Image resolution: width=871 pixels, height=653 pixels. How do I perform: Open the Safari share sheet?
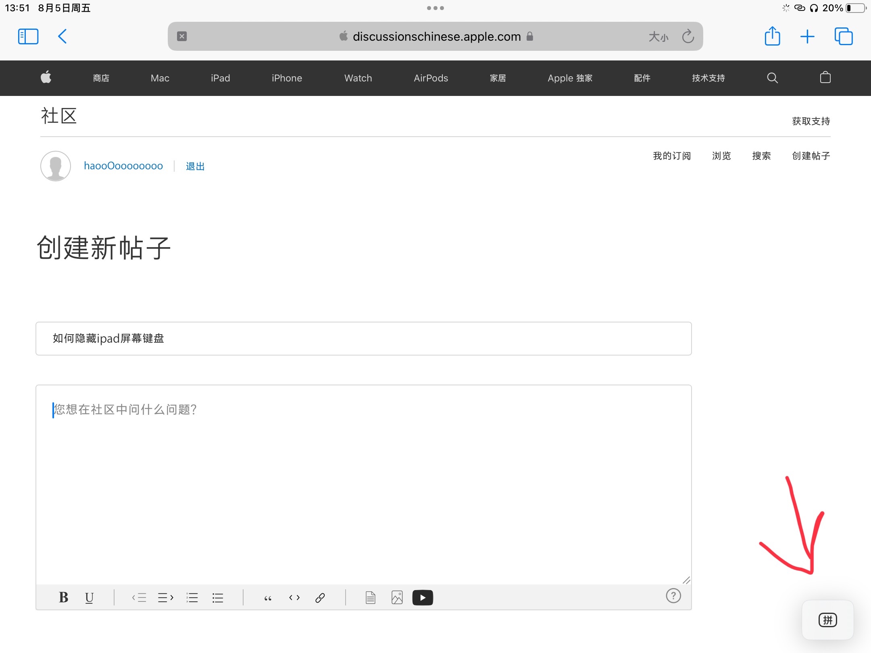click(x=772, y=37)
